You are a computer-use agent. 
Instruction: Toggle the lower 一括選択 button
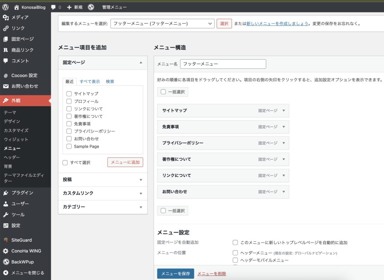pyautogui.click(x=172, y=210)
